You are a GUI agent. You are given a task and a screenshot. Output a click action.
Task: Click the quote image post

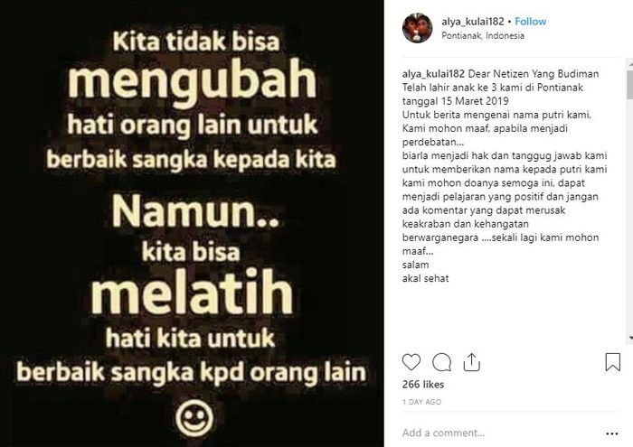click(x=192, y=223)
